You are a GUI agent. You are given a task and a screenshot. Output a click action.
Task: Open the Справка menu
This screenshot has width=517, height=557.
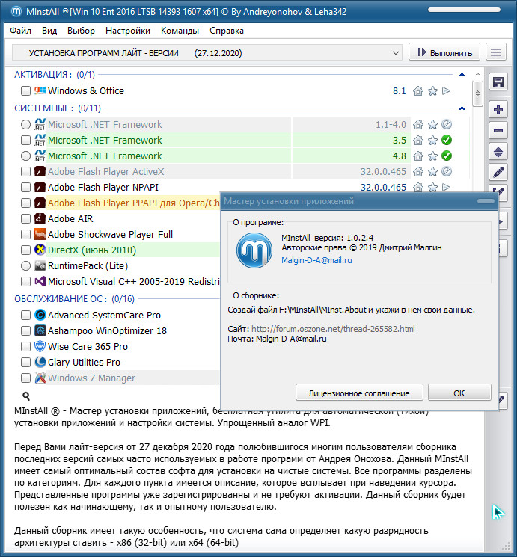pyautogui.click(x=227, y=31)
